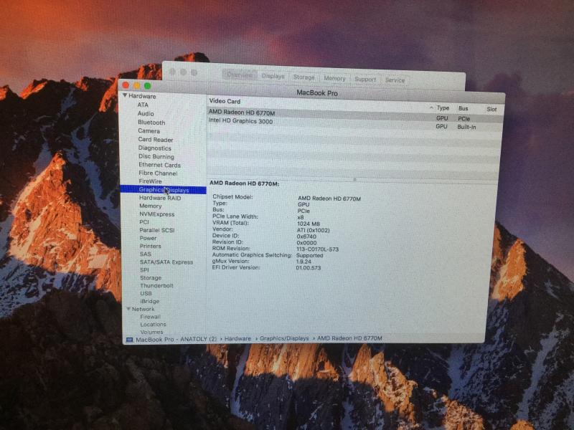574x430 pixels.
Task: Click Chipset Model value AMD Radeon HD 6770M
Action: point(329,199)
